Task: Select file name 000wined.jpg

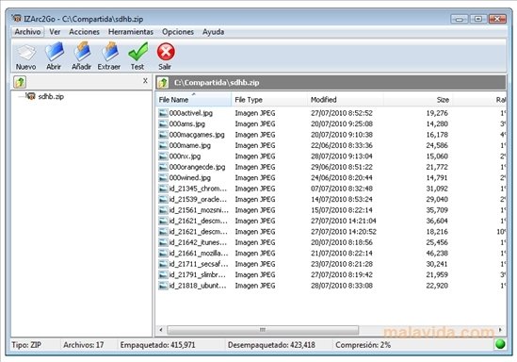Action: [190, 178]
